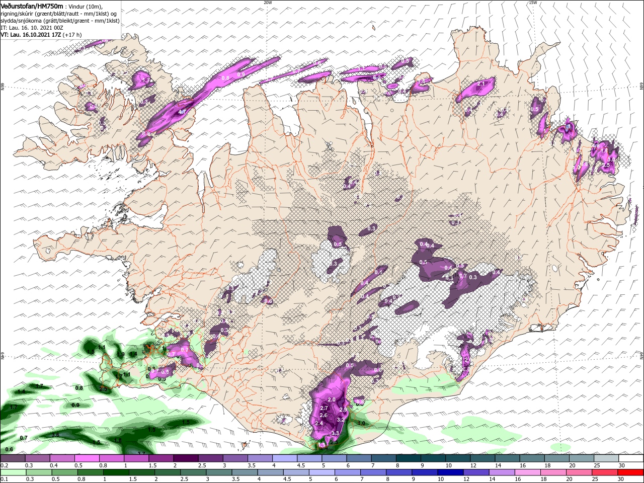Pick the white 30 swatch in upper legend
The height and width of the screenshot is (483, 644).
click(631, 458)
